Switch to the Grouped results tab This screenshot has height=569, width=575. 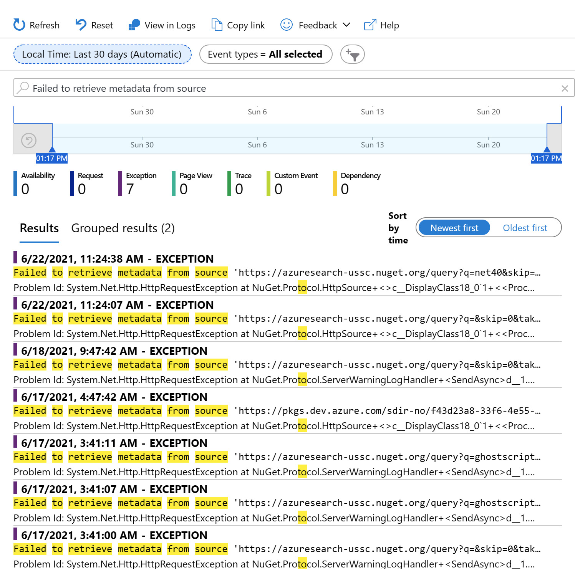123,228
